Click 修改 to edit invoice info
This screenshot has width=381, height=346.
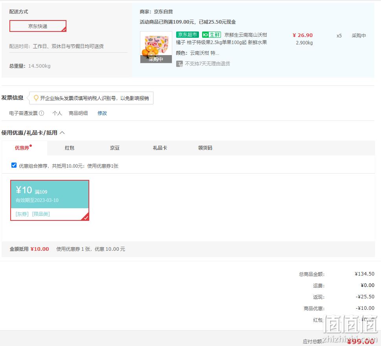pos(102,113)
